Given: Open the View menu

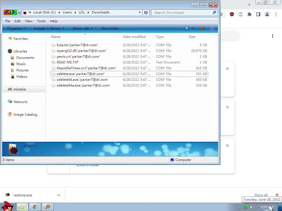Looking at the screenshot, I should pos(29,21).
